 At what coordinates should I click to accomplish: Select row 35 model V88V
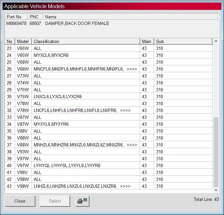(x=22, y=131)
